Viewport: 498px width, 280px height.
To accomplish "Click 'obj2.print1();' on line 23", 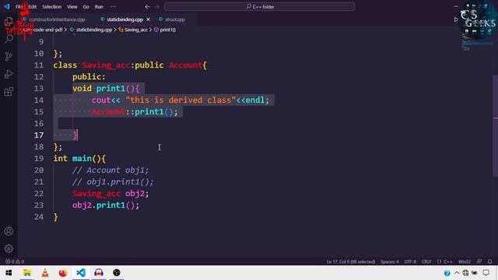I will [x=106, y=205].
